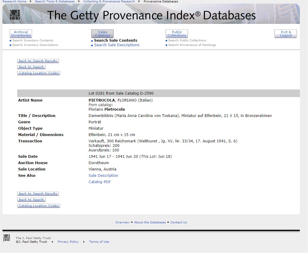This screenshot has height=253, width=308.
Task: Click the Provenance Databases breadcrumb text
Action: pos(161,2)
